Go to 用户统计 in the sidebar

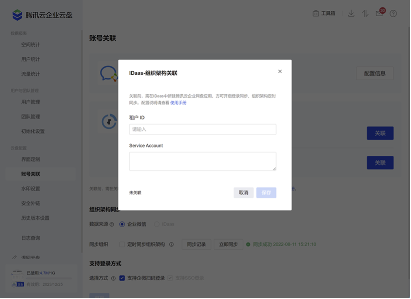pyautogui.click(x=31, y=59)
